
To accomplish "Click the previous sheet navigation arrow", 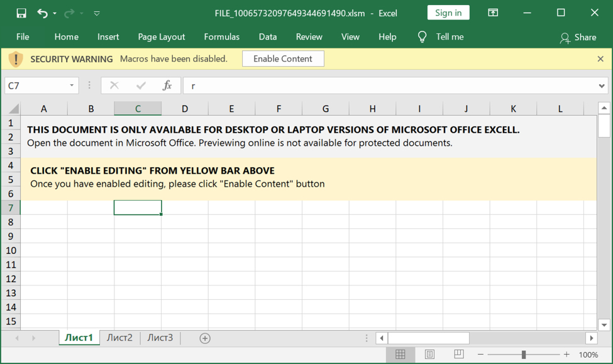I will tap(17, 338).
